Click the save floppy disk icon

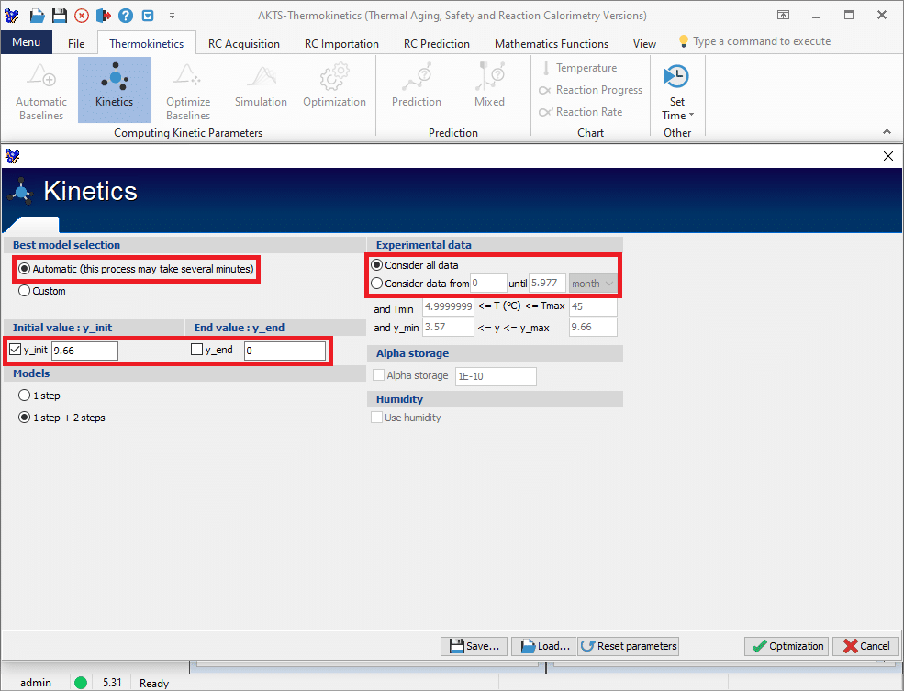tap(59, 16)
